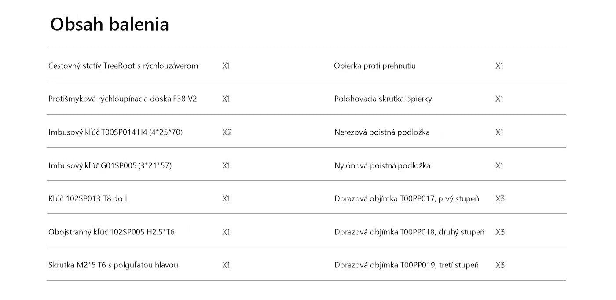This screenshot has width=616, height=300.
Task: Select 'Imbusový kľúč T00SP014 H4' entry
Action: (x=115, y=132)
